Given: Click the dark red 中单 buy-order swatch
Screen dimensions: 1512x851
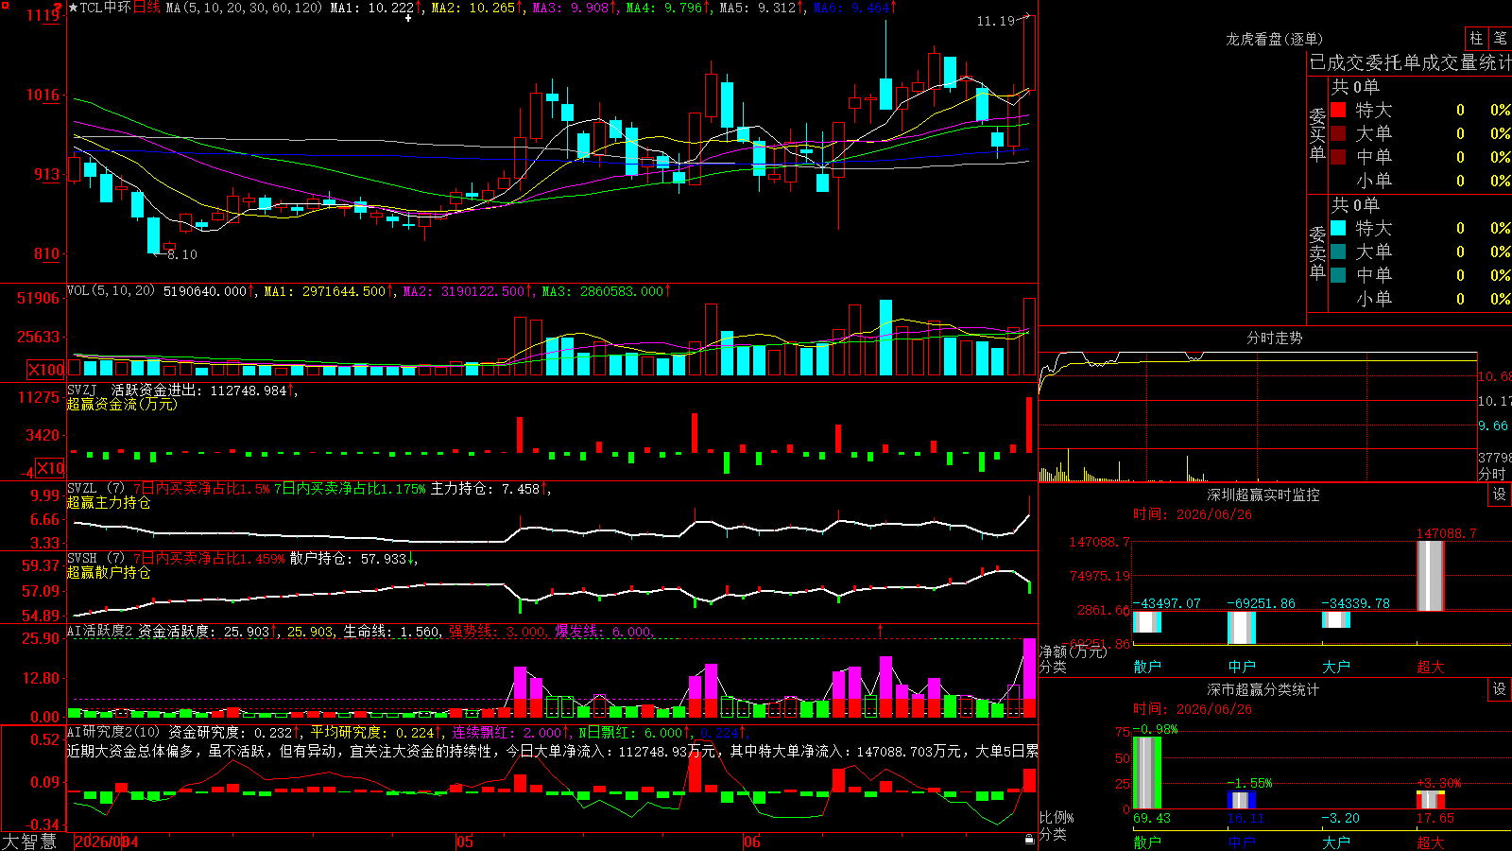Looking at the screenshot, I should 1338,157.
